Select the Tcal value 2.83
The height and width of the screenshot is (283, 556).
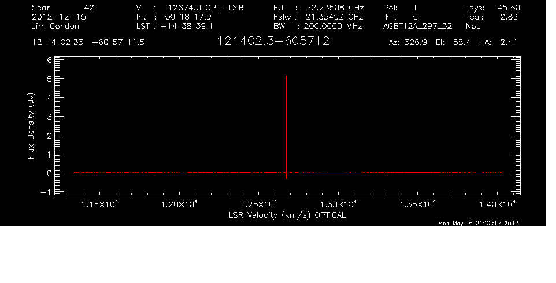pos(509,17)
